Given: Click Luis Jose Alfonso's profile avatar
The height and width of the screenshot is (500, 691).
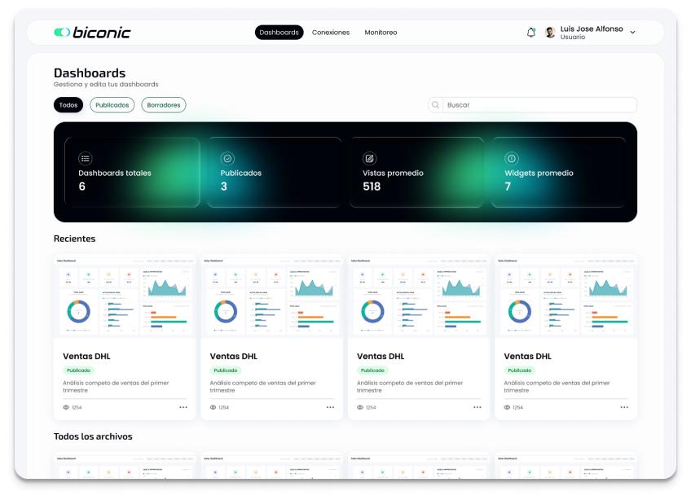Looking at the screenshot, I should pyautogui.click(x=550, y=33).
